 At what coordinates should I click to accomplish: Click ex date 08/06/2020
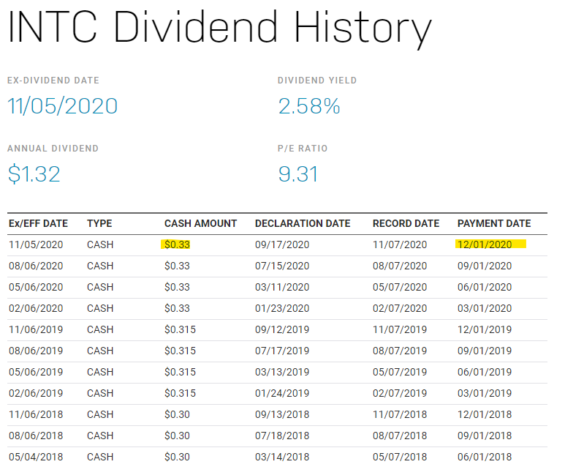(36, 266)
